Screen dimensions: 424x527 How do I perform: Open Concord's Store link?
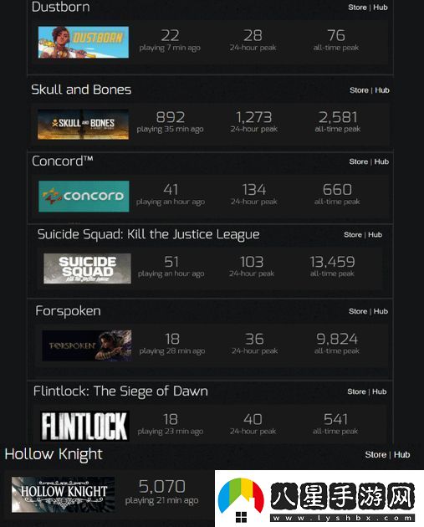(359, 161)
